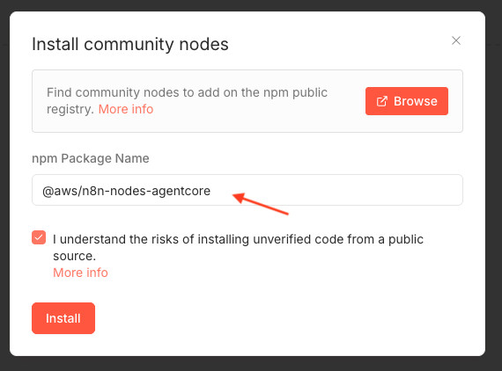The height and width of the screenshot is (371, 502).
Task: Open More info link beside registry text
Action: 126,109
